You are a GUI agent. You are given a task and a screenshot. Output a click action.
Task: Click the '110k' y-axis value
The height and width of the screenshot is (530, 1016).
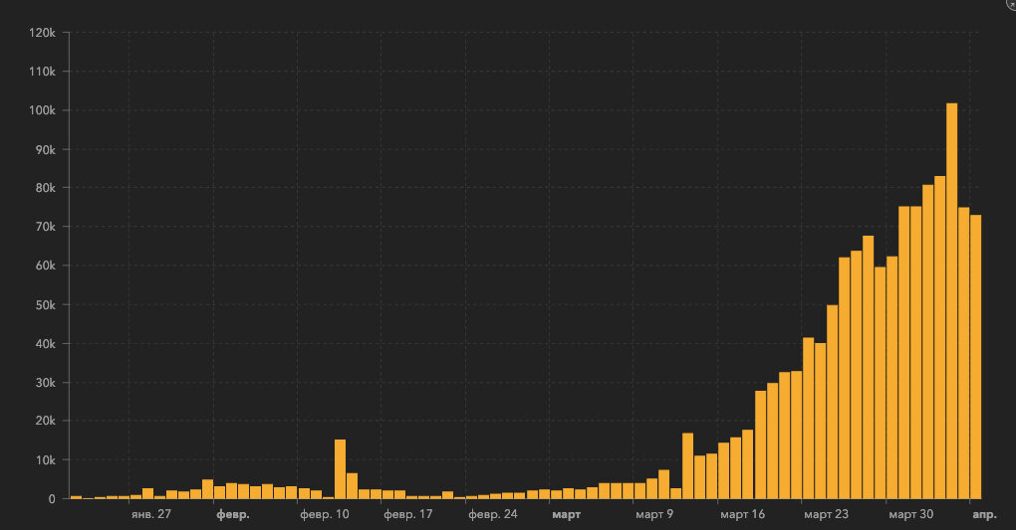pos(42,72)
